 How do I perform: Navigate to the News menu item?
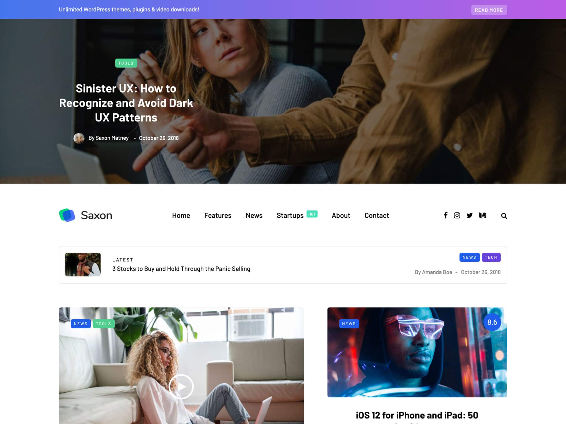coord(254,216)
